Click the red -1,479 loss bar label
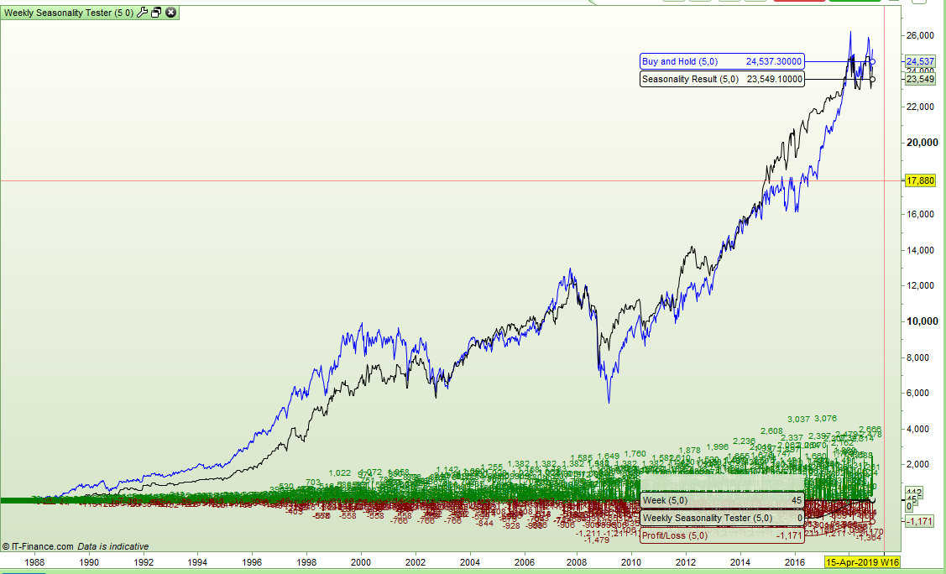This screenshot has width=946, height=574. click(596, 540)
